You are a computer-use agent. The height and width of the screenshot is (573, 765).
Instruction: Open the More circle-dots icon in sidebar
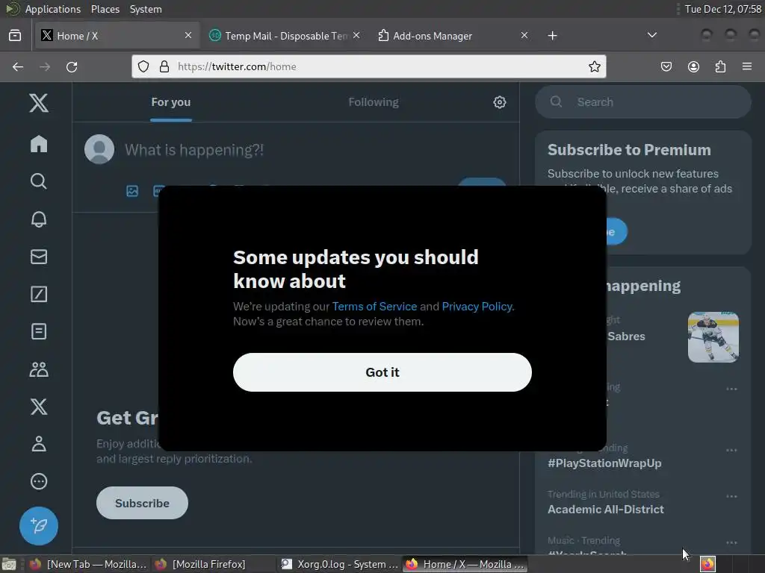(39, 481)
